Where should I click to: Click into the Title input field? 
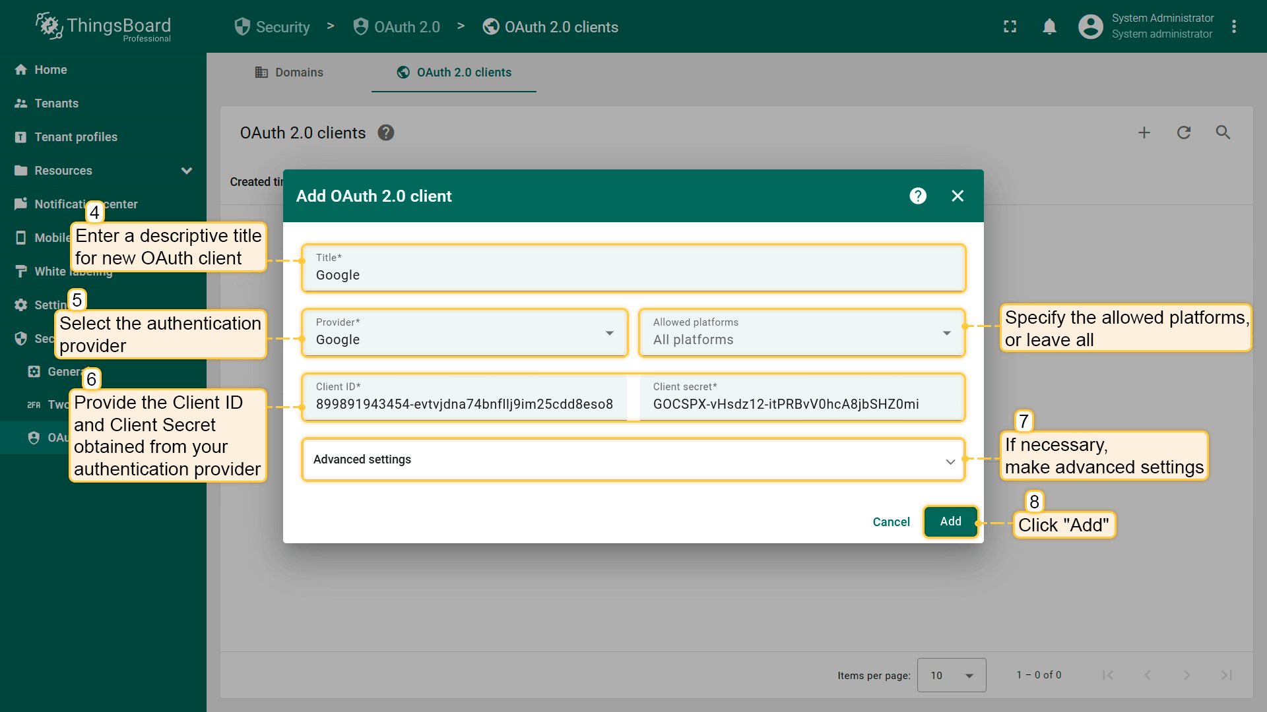point(633,274)
